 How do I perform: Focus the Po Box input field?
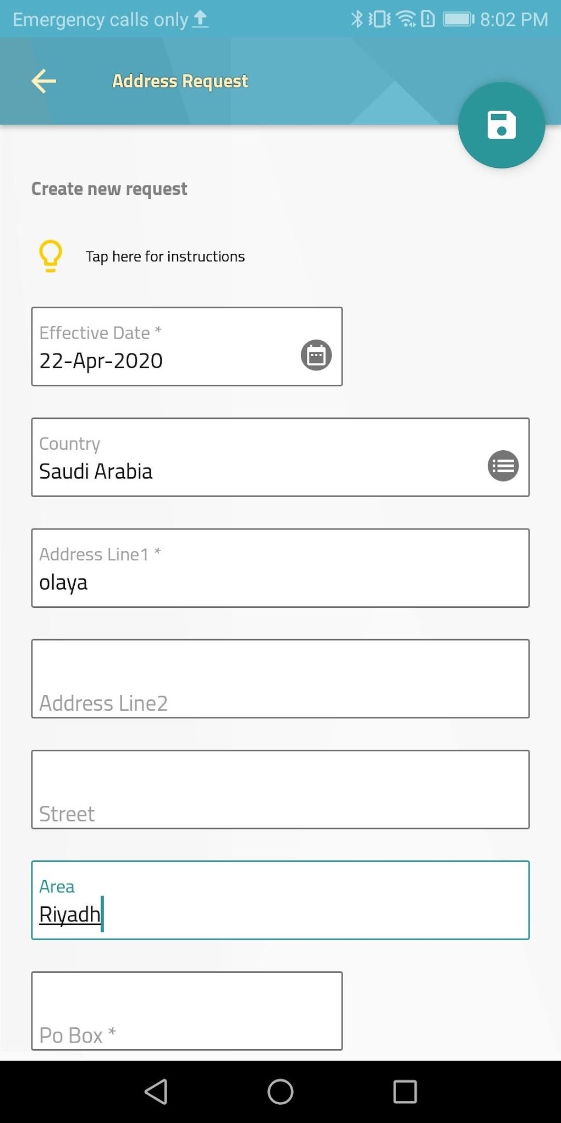[187, 1011]
